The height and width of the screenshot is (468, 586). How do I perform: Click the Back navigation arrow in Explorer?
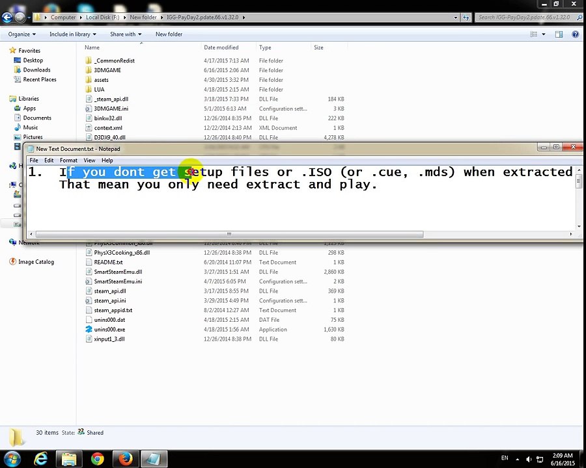[7, 17]
